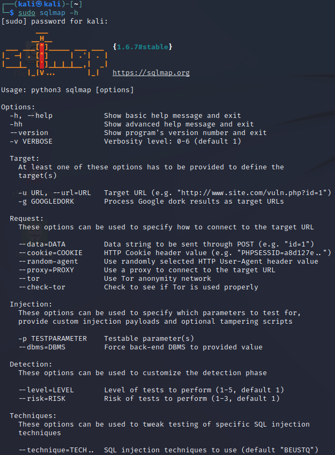The width and height of the screenshot is (335, 455).
Task: Click the sqlmap ASCII art logo
Action: [55, 55]
